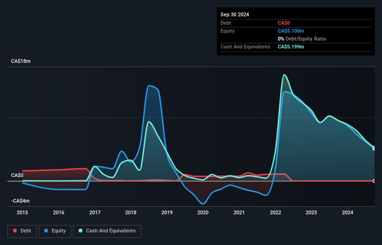Click the CA$0 y-axis label

coord(17,175)
